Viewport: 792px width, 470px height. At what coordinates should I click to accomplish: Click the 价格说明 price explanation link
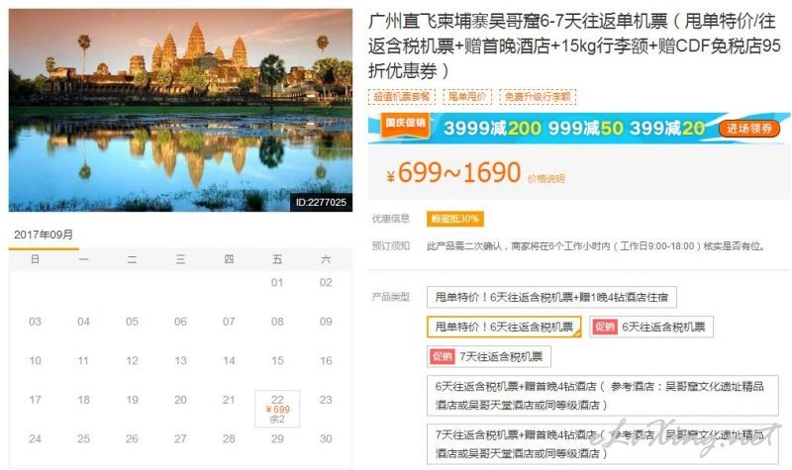pyautogui.click(x=546, y=179)
